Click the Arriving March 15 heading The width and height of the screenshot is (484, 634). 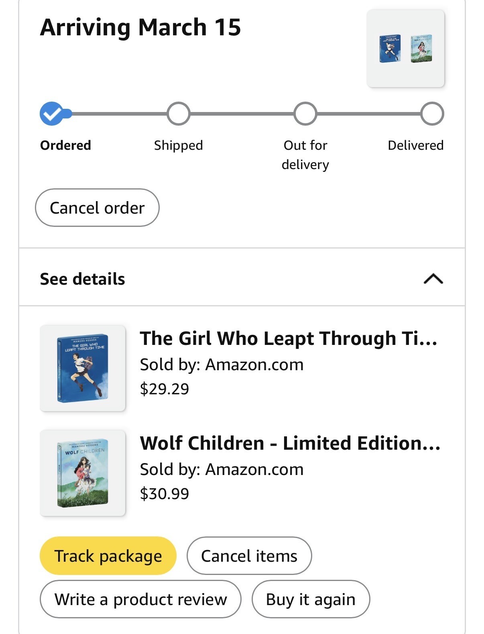[140, 27]
